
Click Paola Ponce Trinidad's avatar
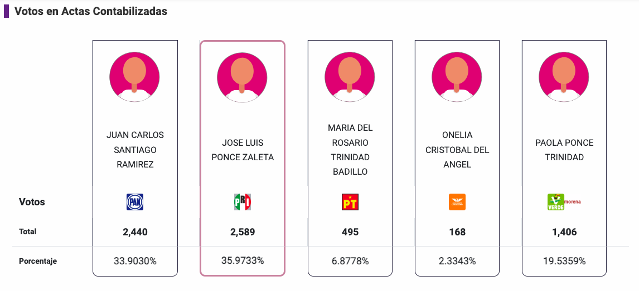click(564, 77)
